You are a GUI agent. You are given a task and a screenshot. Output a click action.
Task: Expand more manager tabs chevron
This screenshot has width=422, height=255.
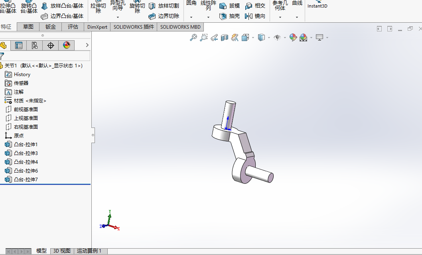[87, 45]
